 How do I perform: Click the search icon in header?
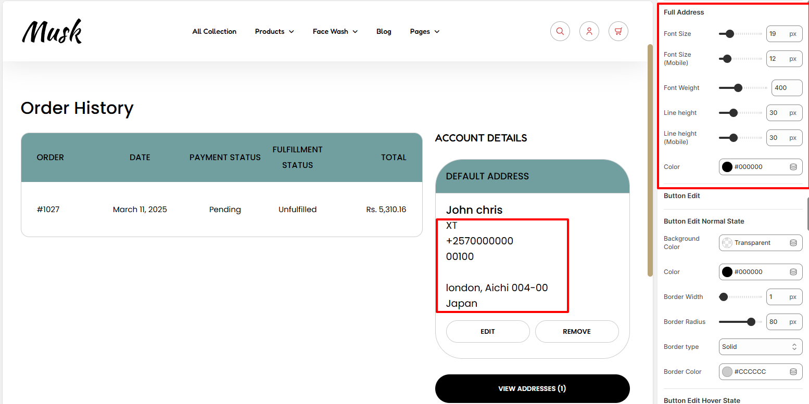(x=560, y=31)
